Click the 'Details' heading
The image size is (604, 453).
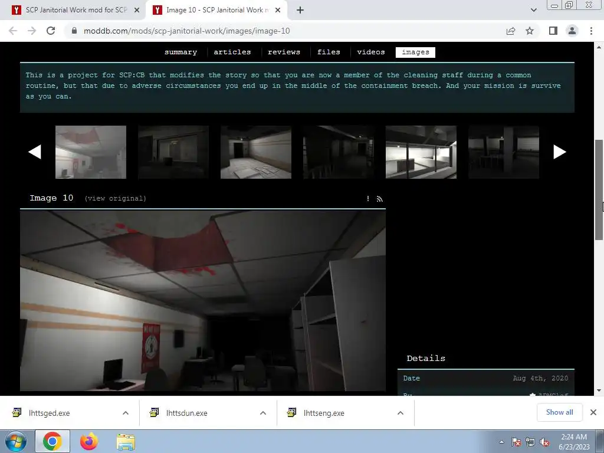[426, 358]
